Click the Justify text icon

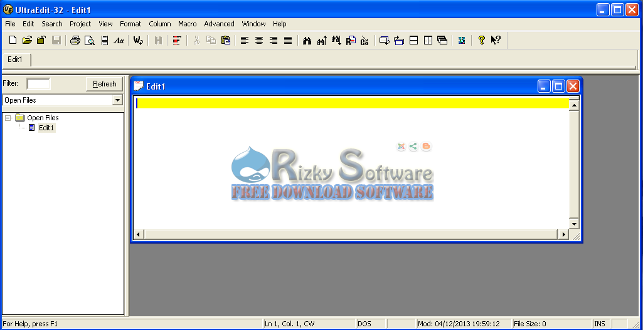click(288, 40)
